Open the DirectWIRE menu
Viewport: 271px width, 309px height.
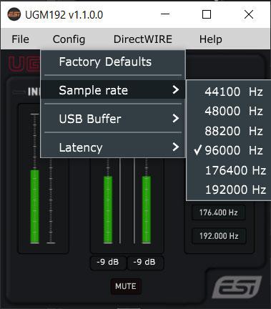[143, 39]
